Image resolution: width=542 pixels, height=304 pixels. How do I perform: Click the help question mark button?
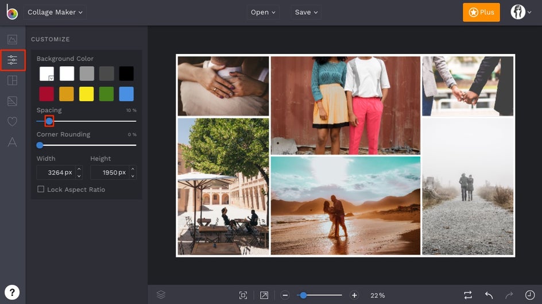pos(12,291)
